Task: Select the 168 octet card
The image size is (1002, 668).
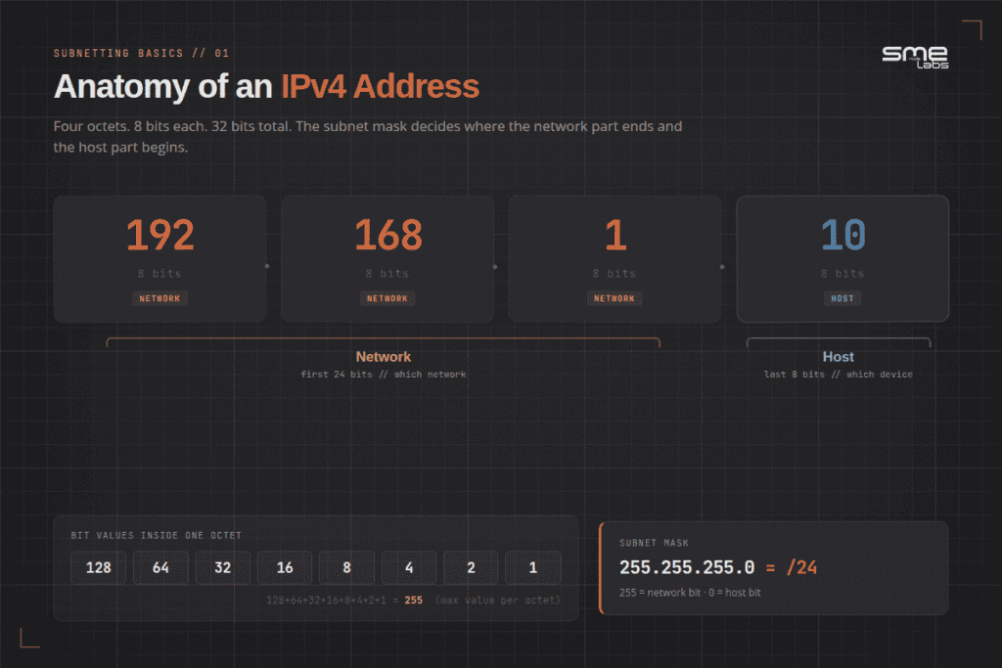Action: (x=387, y=258)
